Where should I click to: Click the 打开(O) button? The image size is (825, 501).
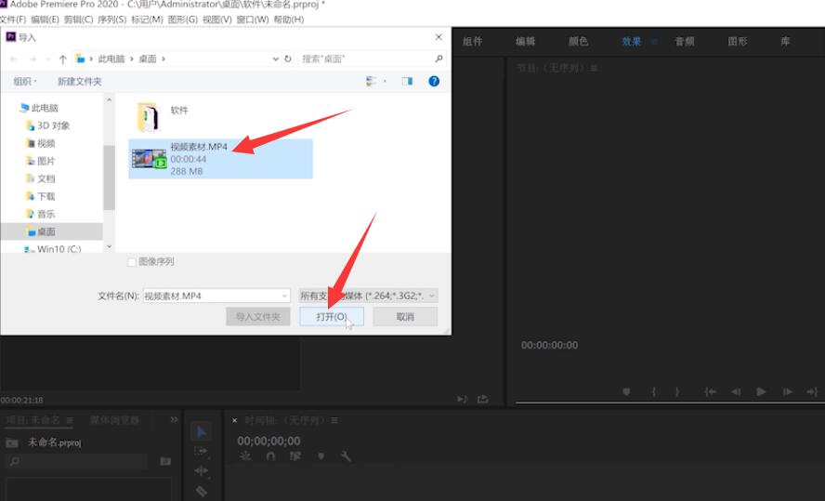click(x=332, y=317)
